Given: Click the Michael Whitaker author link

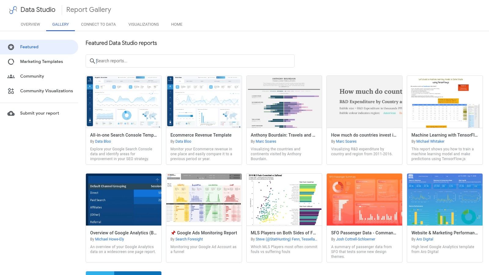Looking at the screenshot, I should 430,141.
